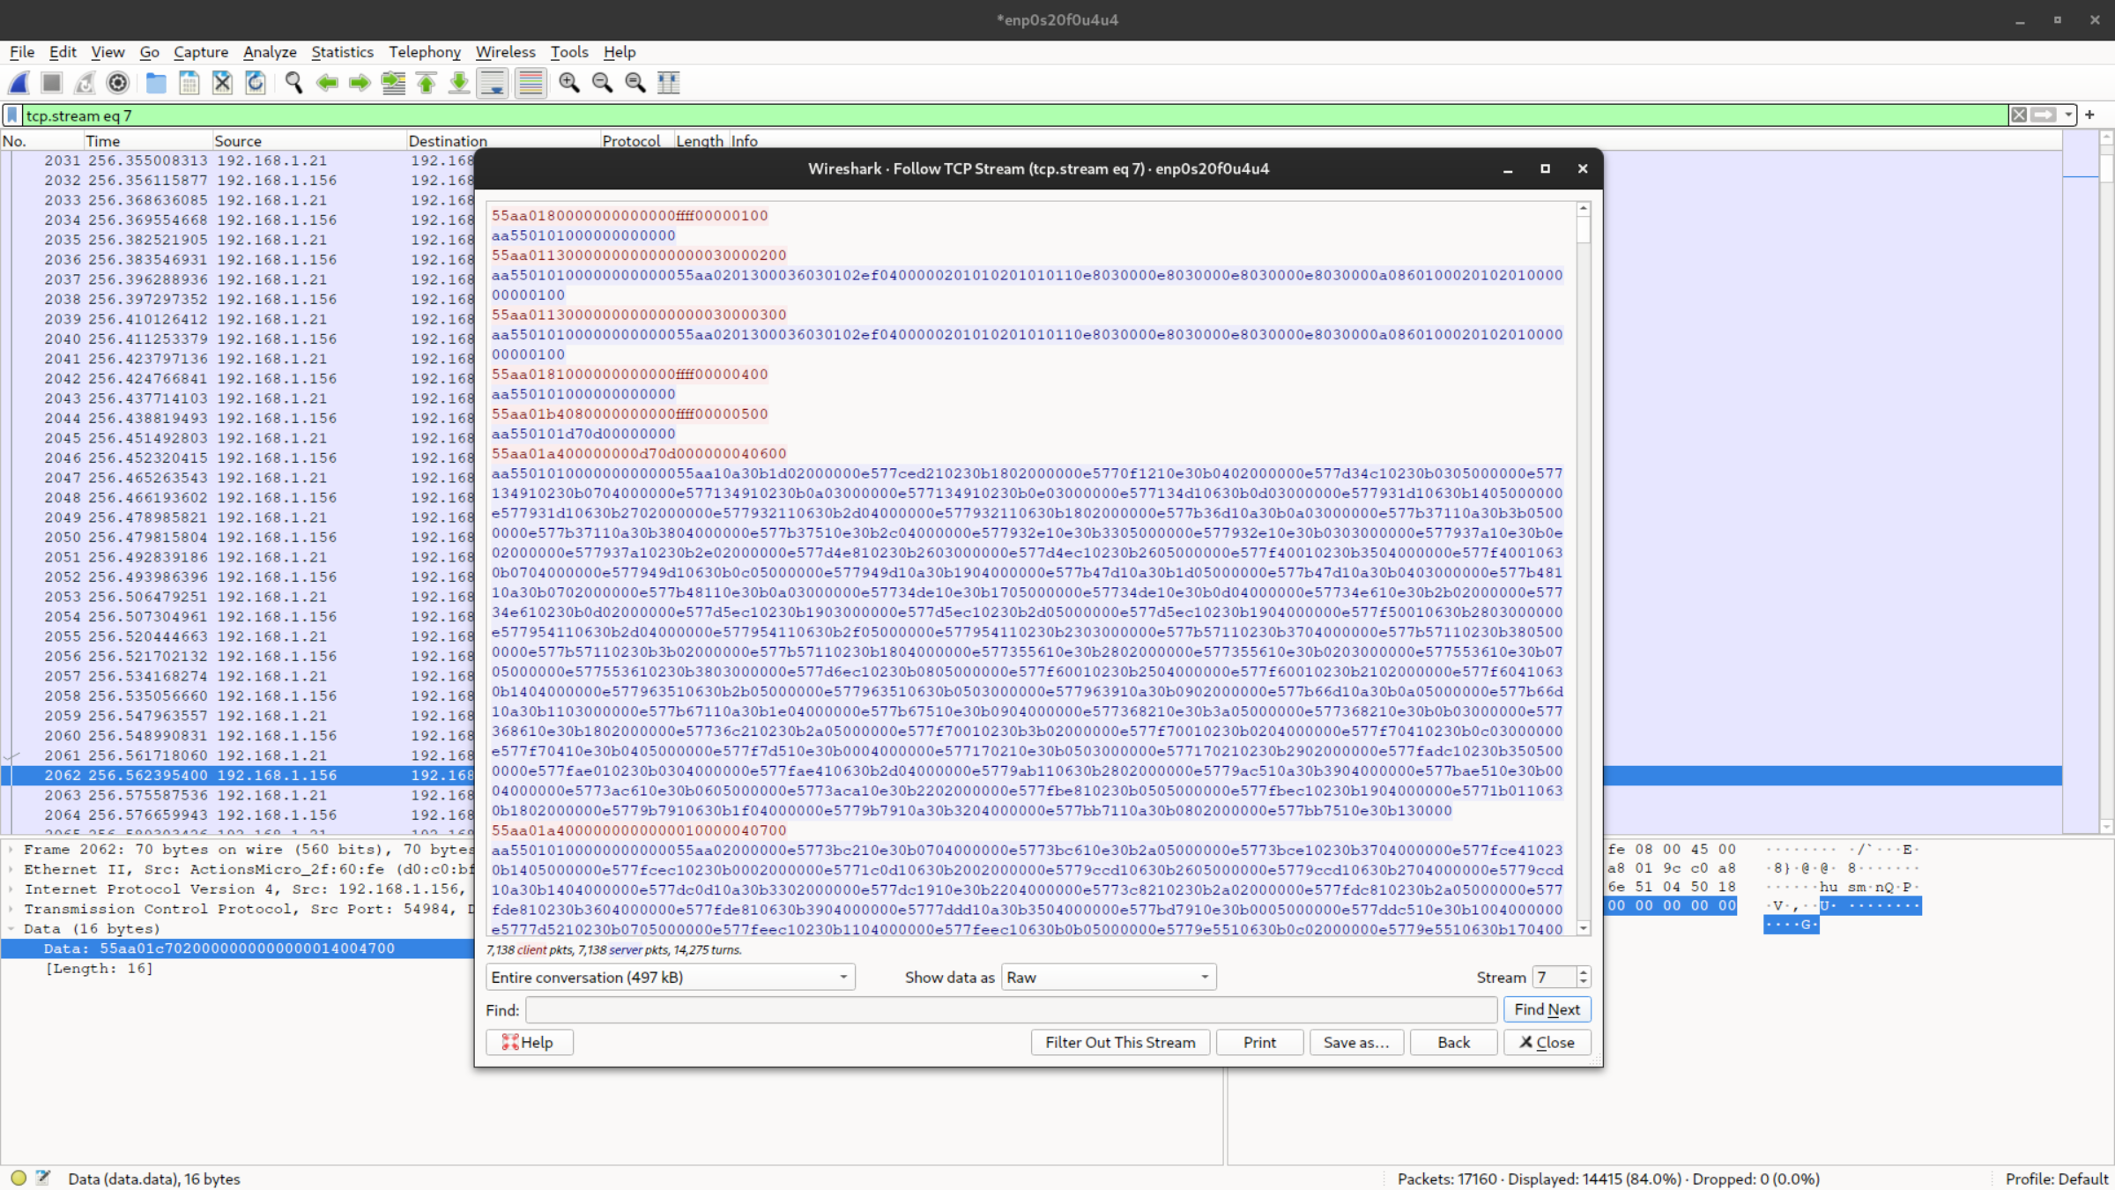The width and height of the screenshot is (2115, 1190).
Task: Go to the last packet using the down-arrow icon
Action: [458, 83]
